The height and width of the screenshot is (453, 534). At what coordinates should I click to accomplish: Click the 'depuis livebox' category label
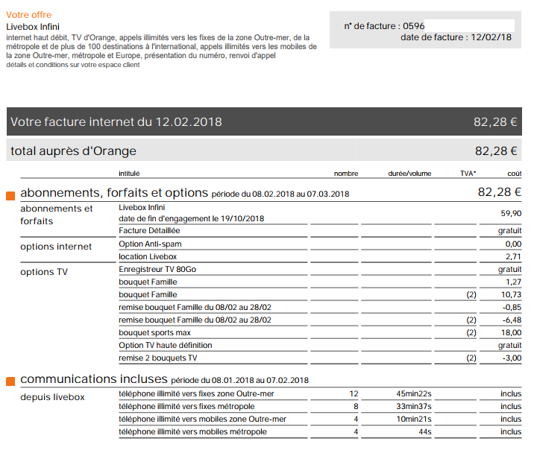tap(52, 397)
